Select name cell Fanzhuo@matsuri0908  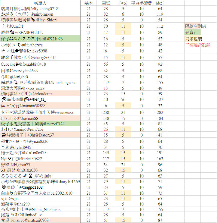(x=40, y=220)
